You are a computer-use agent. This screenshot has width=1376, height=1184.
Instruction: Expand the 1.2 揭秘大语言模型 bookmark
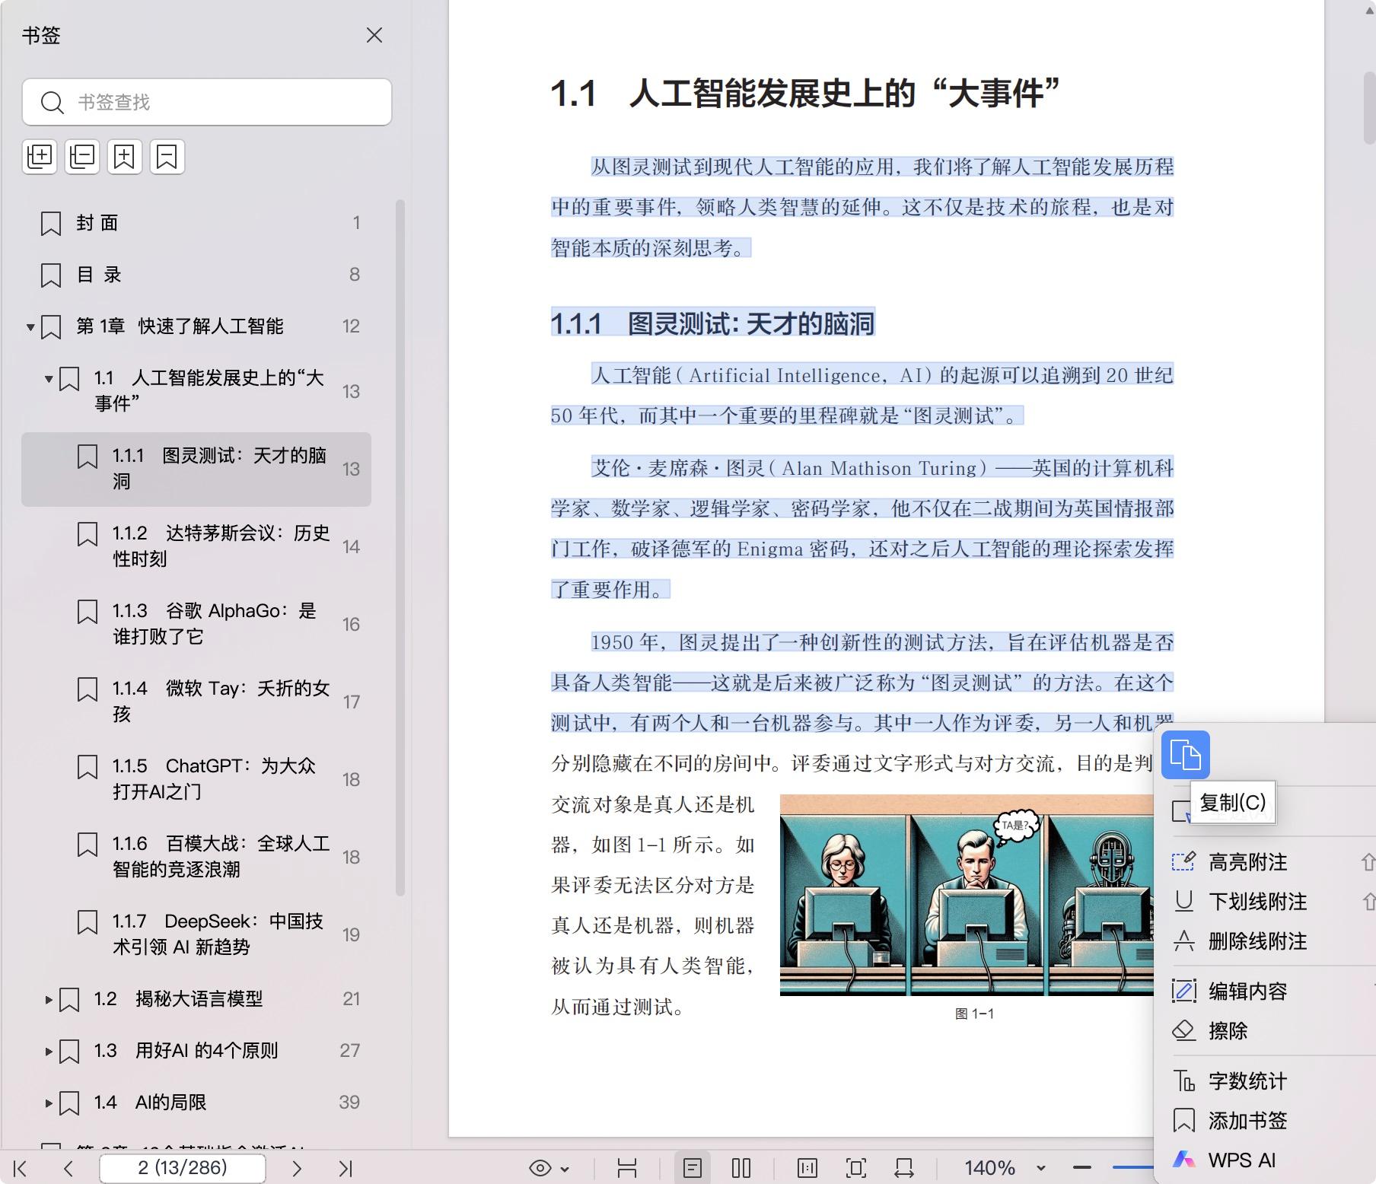(x=49, y=999)
